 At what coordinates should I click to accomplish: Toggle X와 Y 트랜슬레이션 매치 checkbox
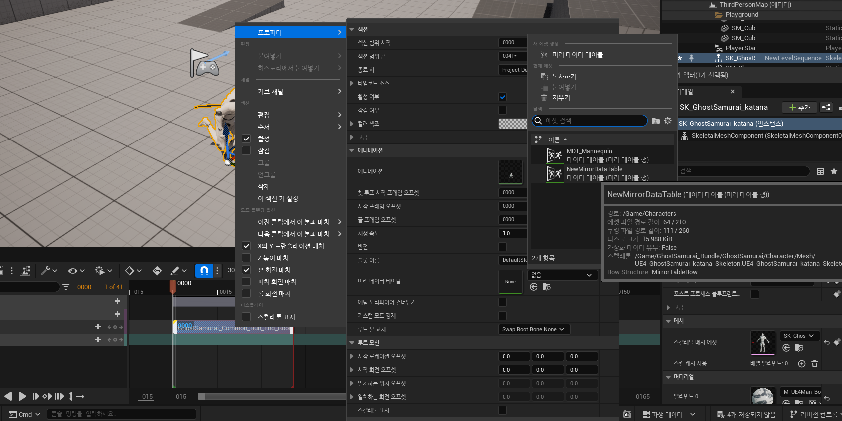(246, 246)
